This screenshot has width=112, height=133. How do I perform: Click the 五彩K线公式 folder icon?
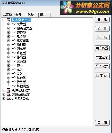(8, 98)
